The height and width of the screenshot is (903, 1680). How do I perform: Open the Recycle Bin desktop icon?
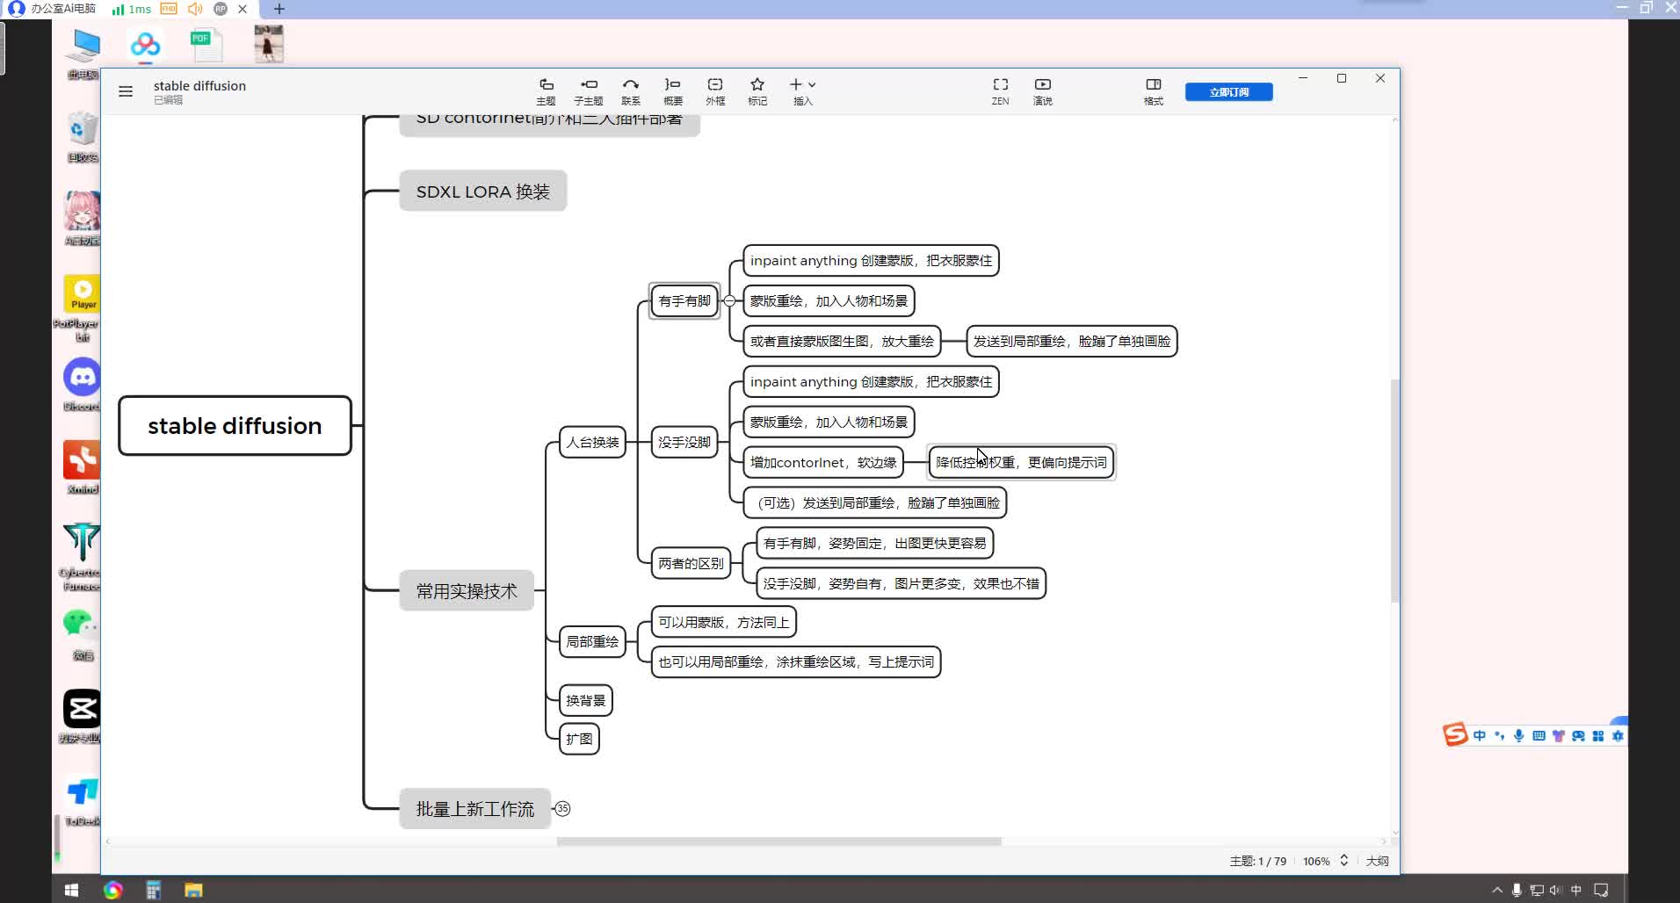click(83, 138)
